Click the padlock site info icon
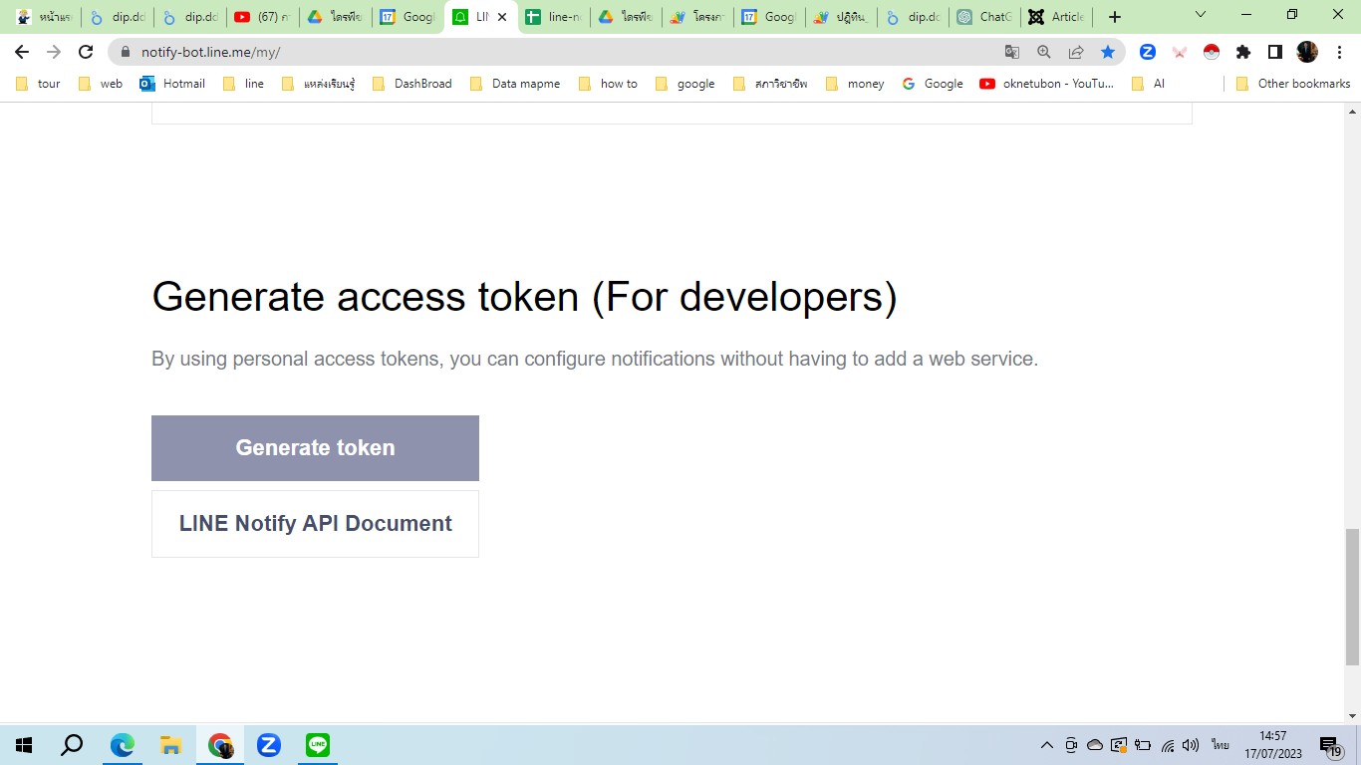The width and height of the screenshot is (1361, 765). [126, 52]
